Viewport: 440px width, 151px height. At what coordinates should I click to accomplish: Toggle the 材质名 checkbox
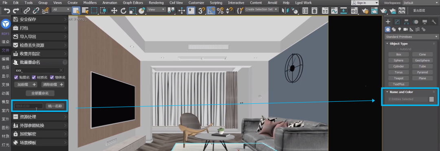click(34, 77)
